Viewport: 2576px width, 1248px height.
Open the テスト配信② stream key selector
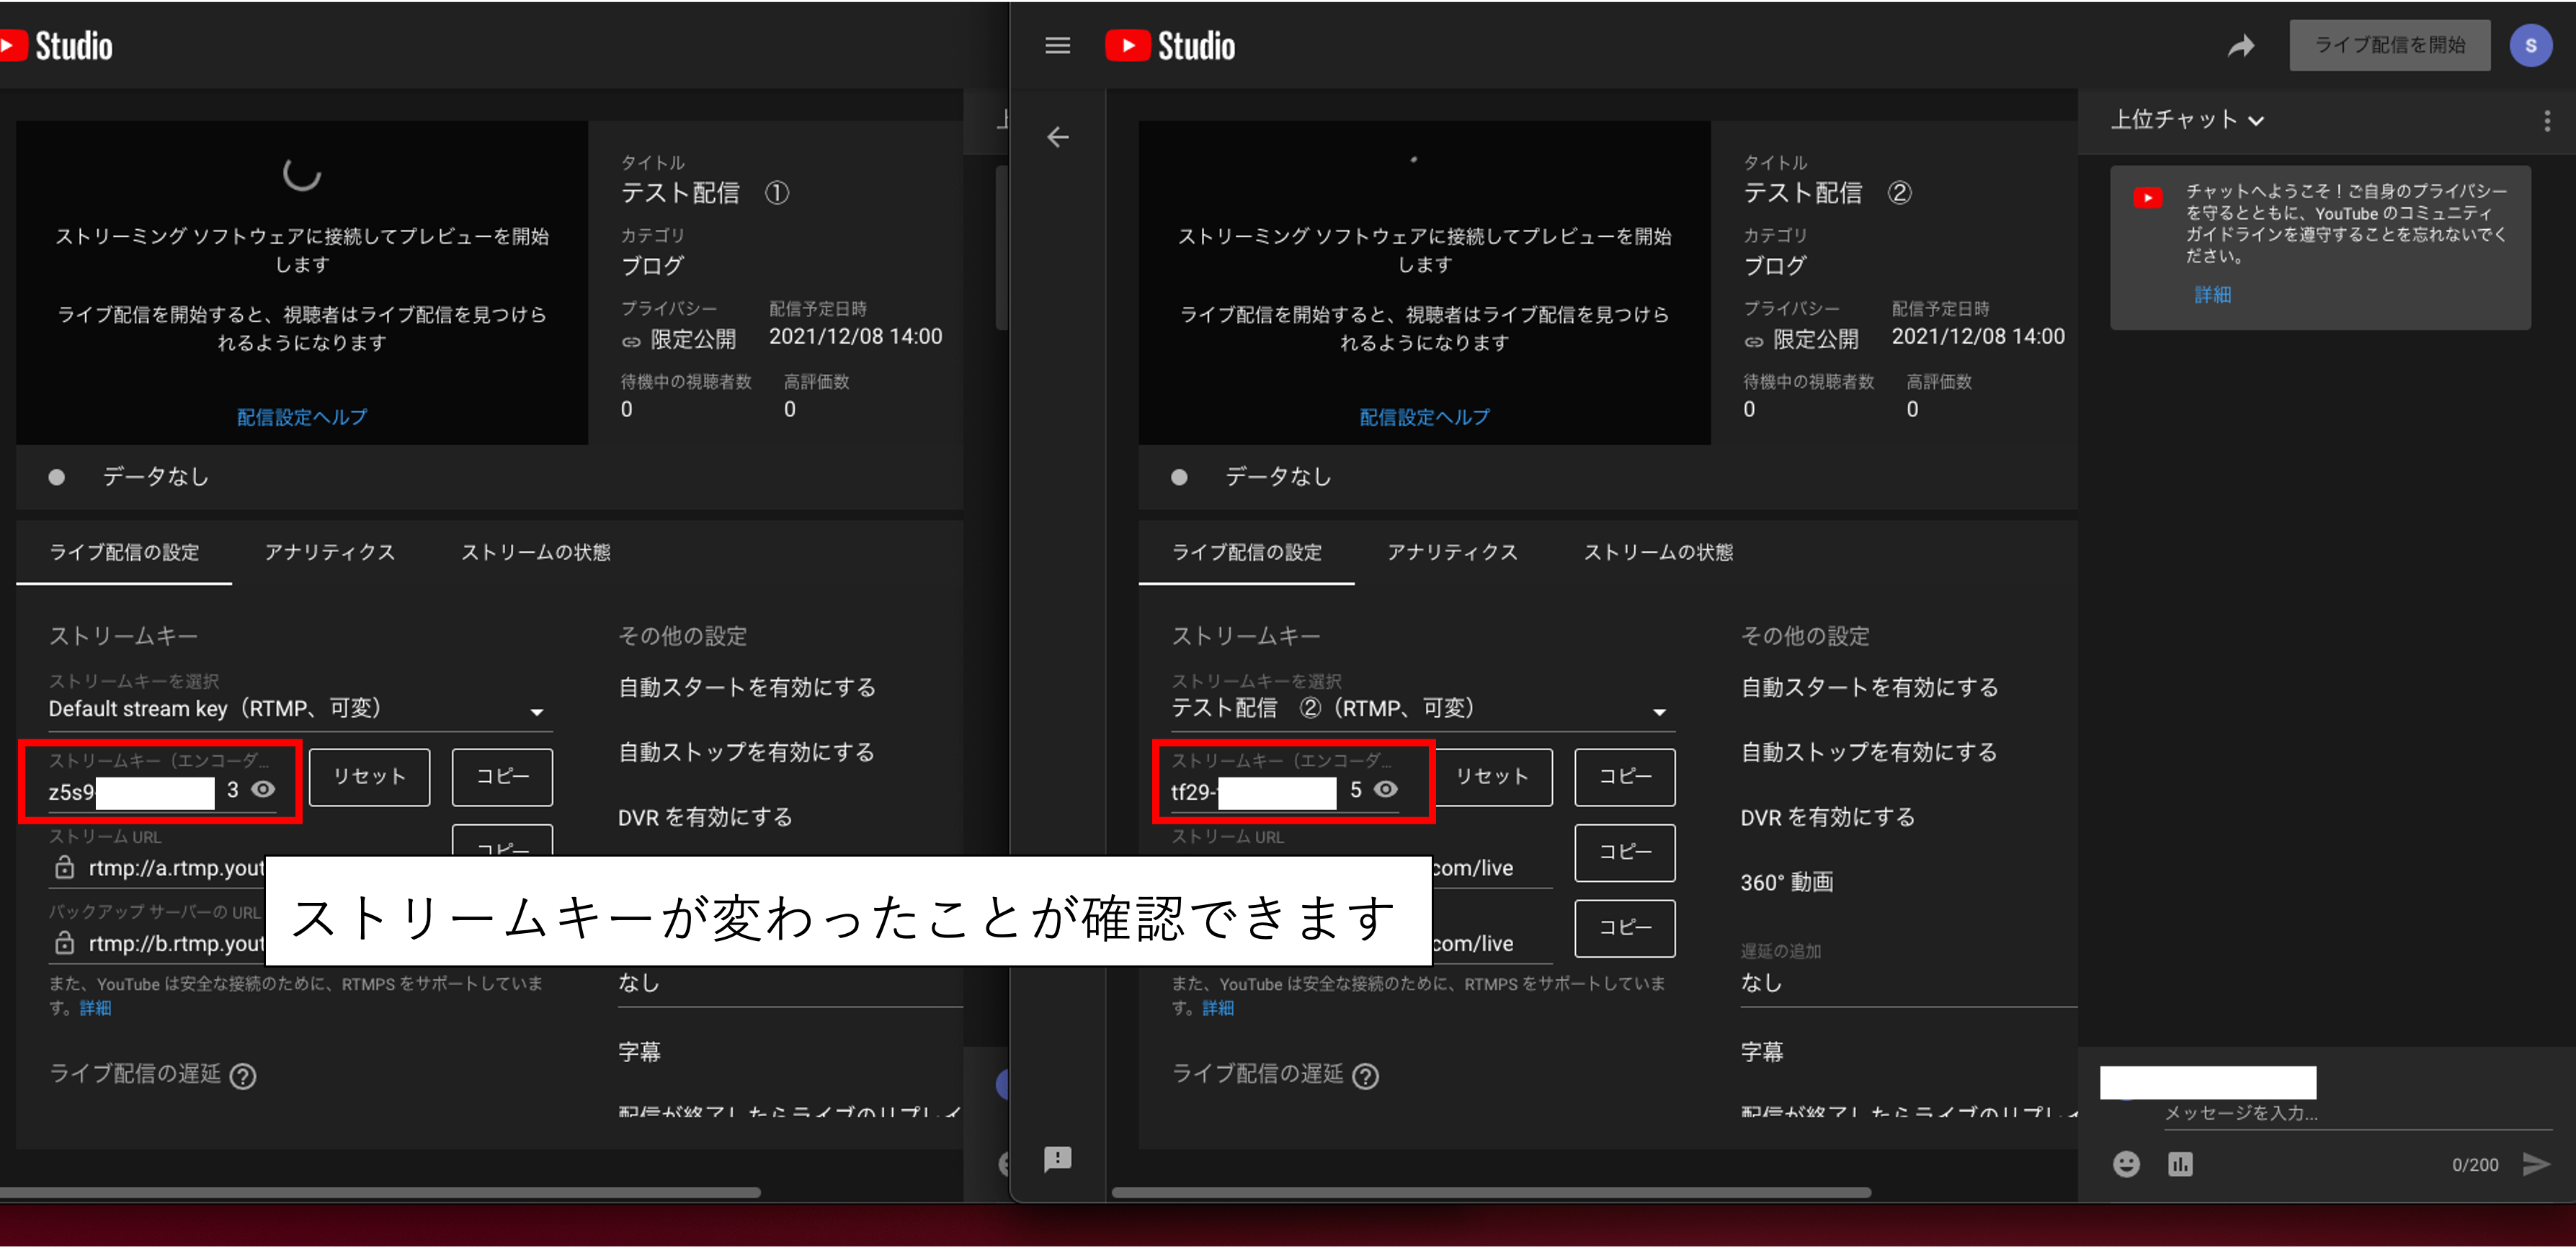[1660, 711]
